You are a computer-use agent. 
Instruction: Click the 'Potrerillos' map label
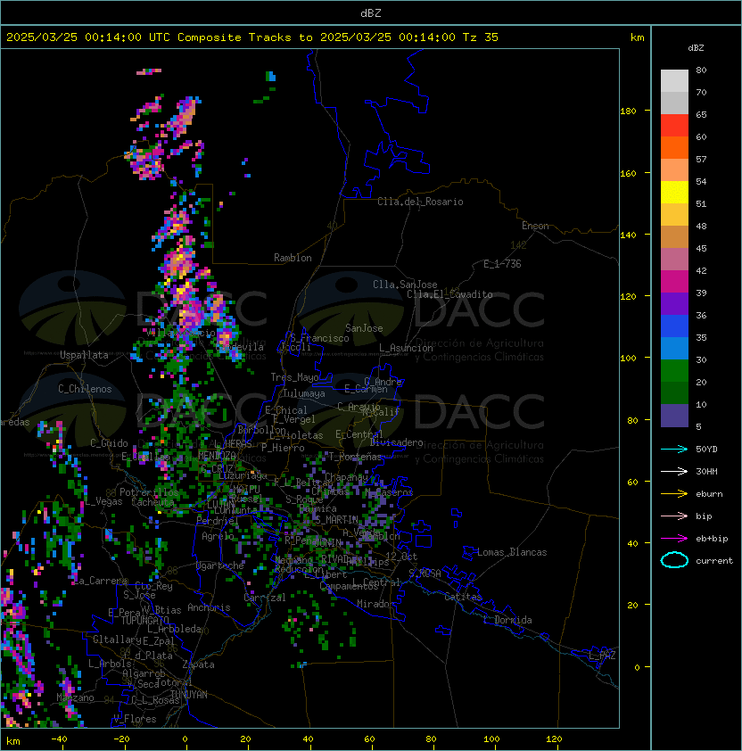pyautogui.click(x=149, y=492)
